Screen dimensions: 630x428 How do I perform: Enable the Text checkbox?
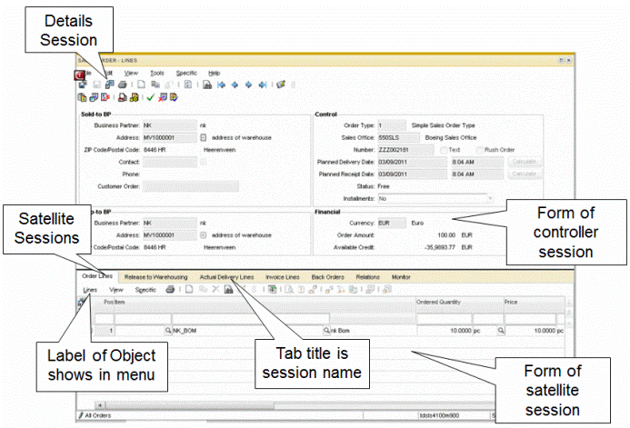pos(443,149)
